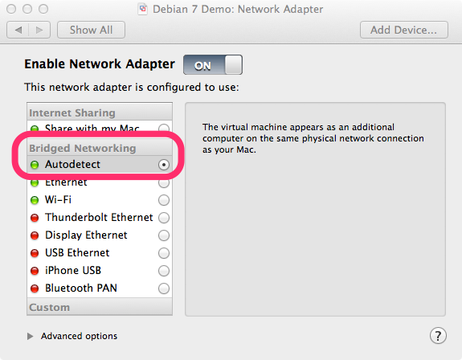462x360 pixels.
Task: Select the Share with my Mac radio button
Action: pos(164,129)
